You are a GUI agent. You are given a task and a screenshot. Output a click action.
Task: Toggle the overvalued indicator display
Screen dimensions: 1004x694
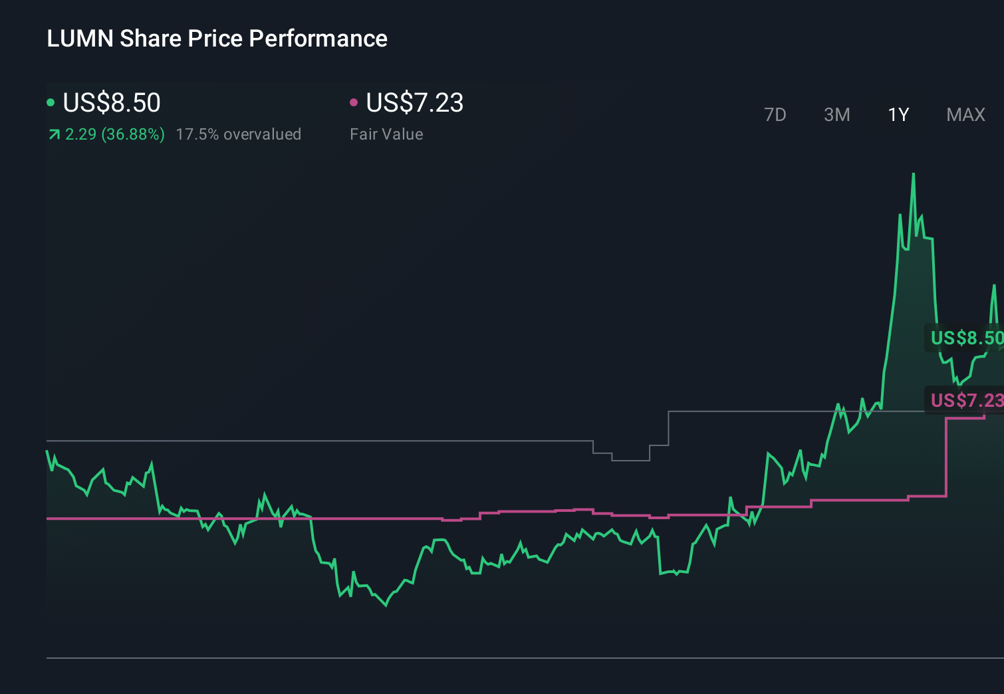[x=238, y=134]
